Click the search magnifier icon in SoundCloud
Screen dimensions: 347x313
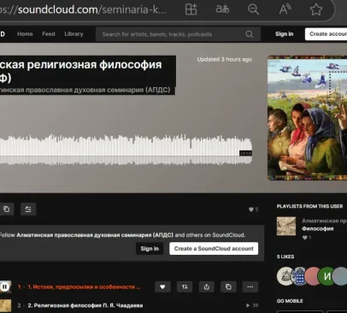pyautogui.click(x=250, y=34)
